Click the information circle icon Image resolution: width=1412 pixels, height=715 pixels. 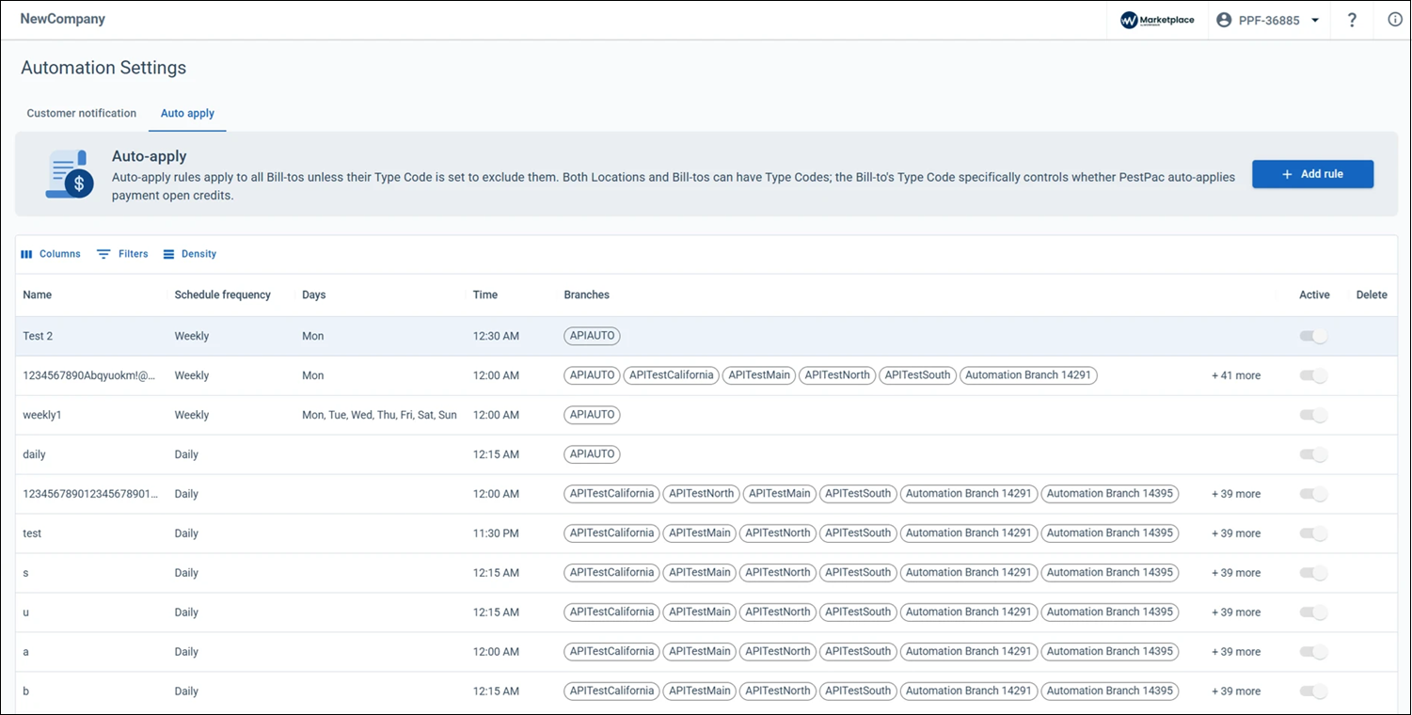(1395, 20)
